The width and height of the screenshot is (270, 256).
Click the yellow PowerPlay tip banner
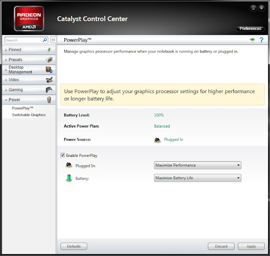(x=162, y=95)
